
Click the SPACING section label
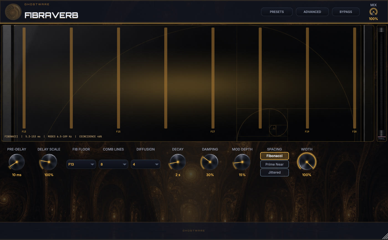pyautogui.click(x=274, y=149)
